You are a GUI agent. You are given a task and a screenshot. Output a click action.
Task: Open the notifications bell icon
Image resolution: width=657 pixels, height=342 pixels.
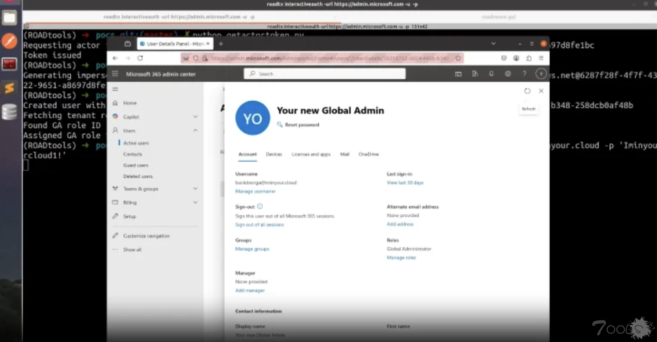tap(491, 74)
